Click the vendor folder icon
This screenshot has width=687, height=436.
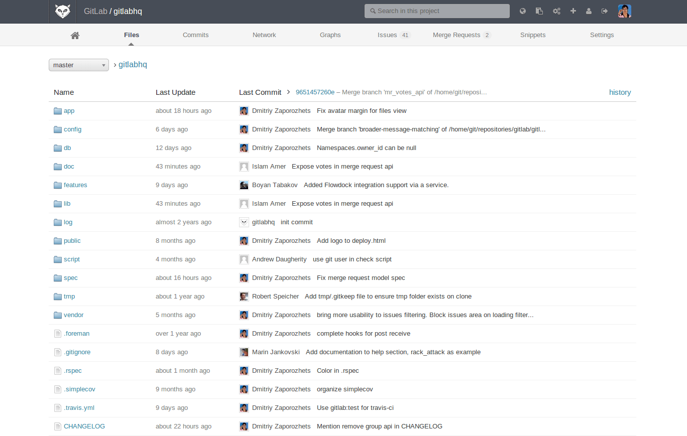coord(58,315)
